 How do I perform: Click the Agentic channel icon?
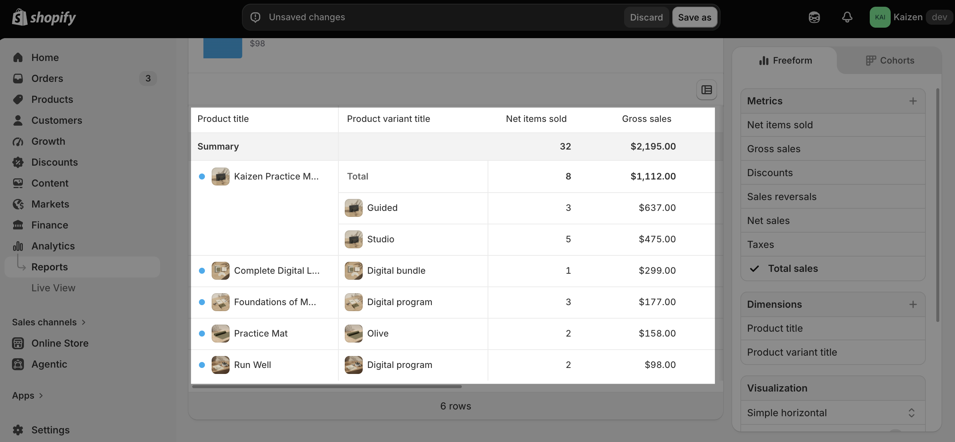pyautogui.click(x=18, y=364)
